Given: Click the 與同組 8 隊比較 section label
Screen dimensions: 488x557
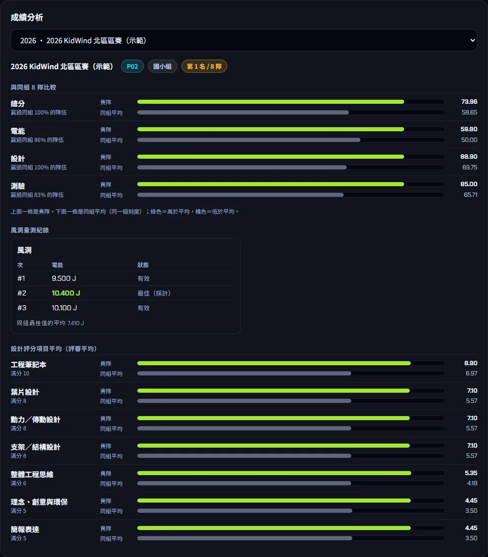Looking at the screenshot, I should (34, 87).
